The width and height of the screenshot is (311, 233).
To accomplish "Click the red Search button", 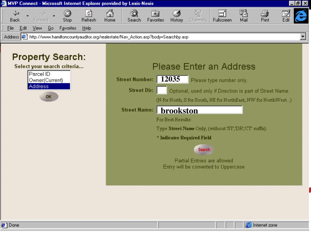I will pos(204,150).
